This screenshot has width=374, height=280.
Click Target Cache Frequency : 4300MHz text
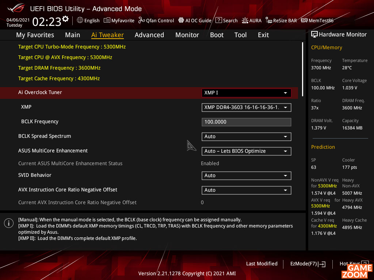59,78
